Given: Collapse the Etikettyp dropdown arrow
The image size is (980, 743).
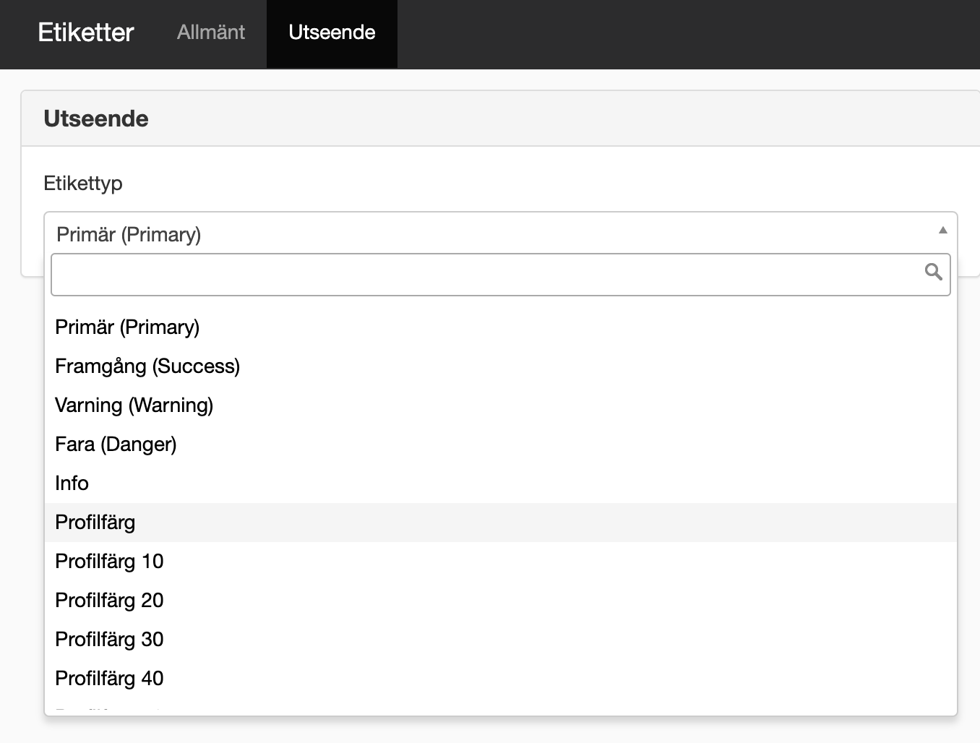Looking at the screenshot, I should pyautogui.click(x=942, y=231).
